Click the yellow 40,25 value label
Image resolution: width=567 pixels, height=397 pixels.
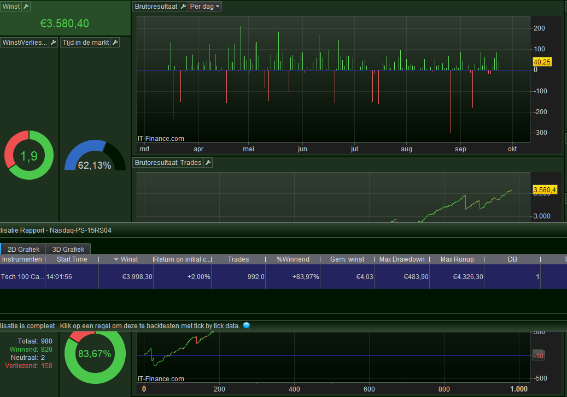[x=541, y=62]
